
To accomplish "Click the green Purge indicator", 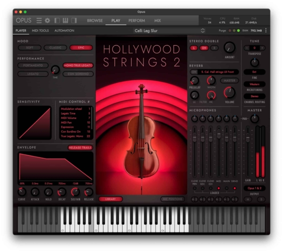I will click(238, 31).
